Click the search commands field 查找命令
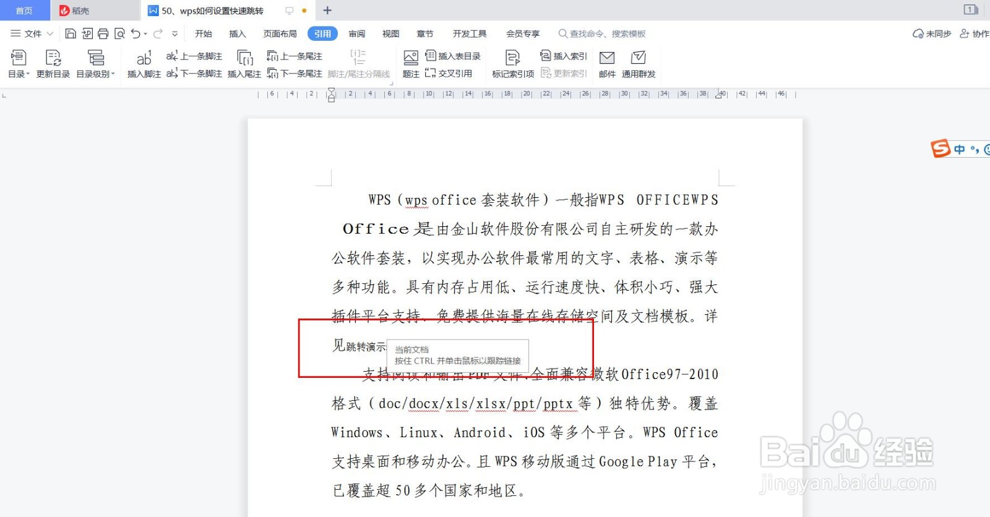The height and width of the screenshot is (517, 990). coord(602,33)
